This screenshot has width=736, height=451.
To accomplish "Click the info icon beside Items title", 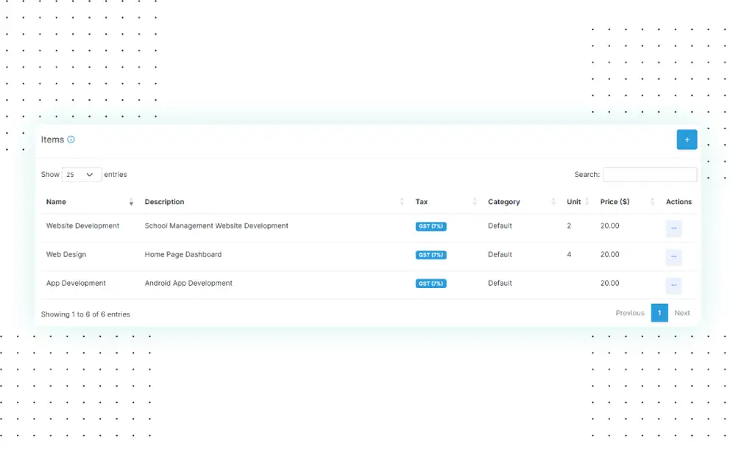I will click(71, 140).
